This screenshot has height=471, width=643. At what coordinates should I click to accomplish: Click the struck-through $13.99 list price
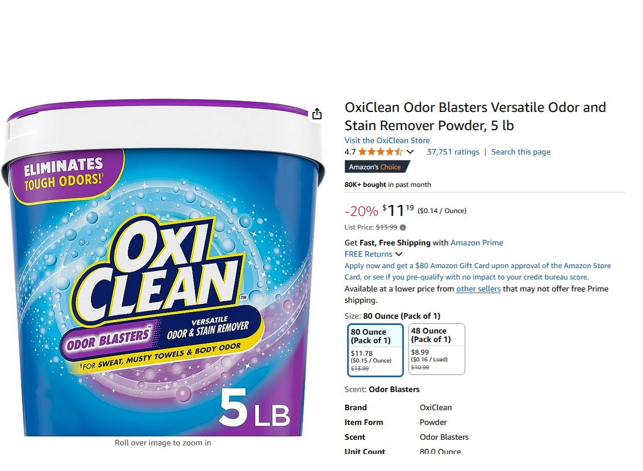(x=386, y=227)
